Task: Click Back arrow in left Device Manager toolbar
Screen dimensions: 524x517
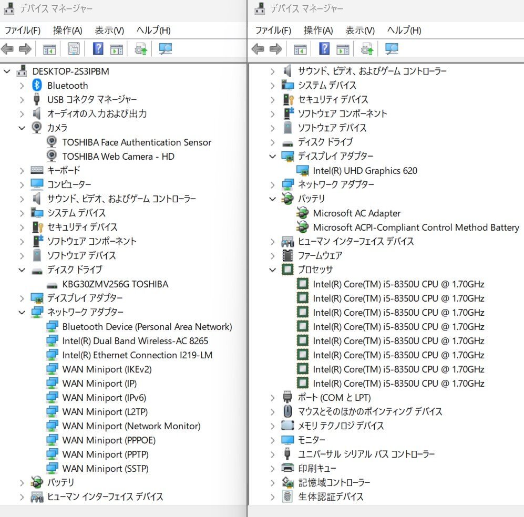Action: tap(7, 49)
